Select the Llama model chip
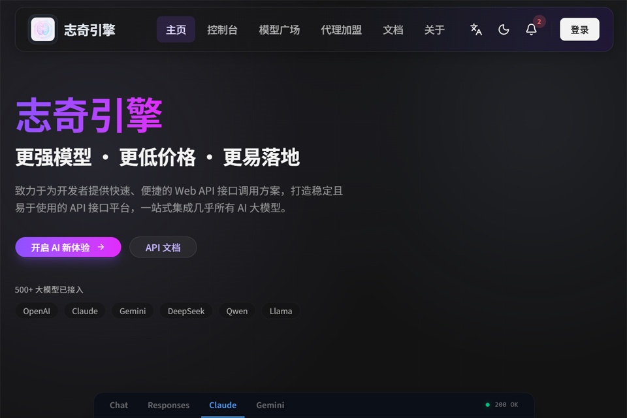Screen dimensions: 627x418 point(281,311)
